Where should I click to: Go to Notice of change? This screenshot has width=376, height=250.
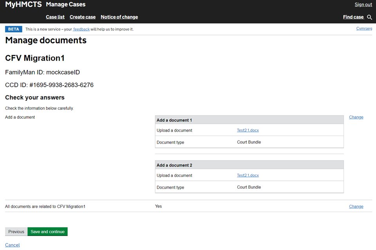(119, 17)
